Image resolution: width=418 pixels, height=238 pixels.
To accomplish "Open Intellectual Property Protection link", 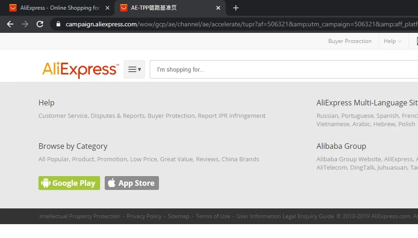I will 80,216.
